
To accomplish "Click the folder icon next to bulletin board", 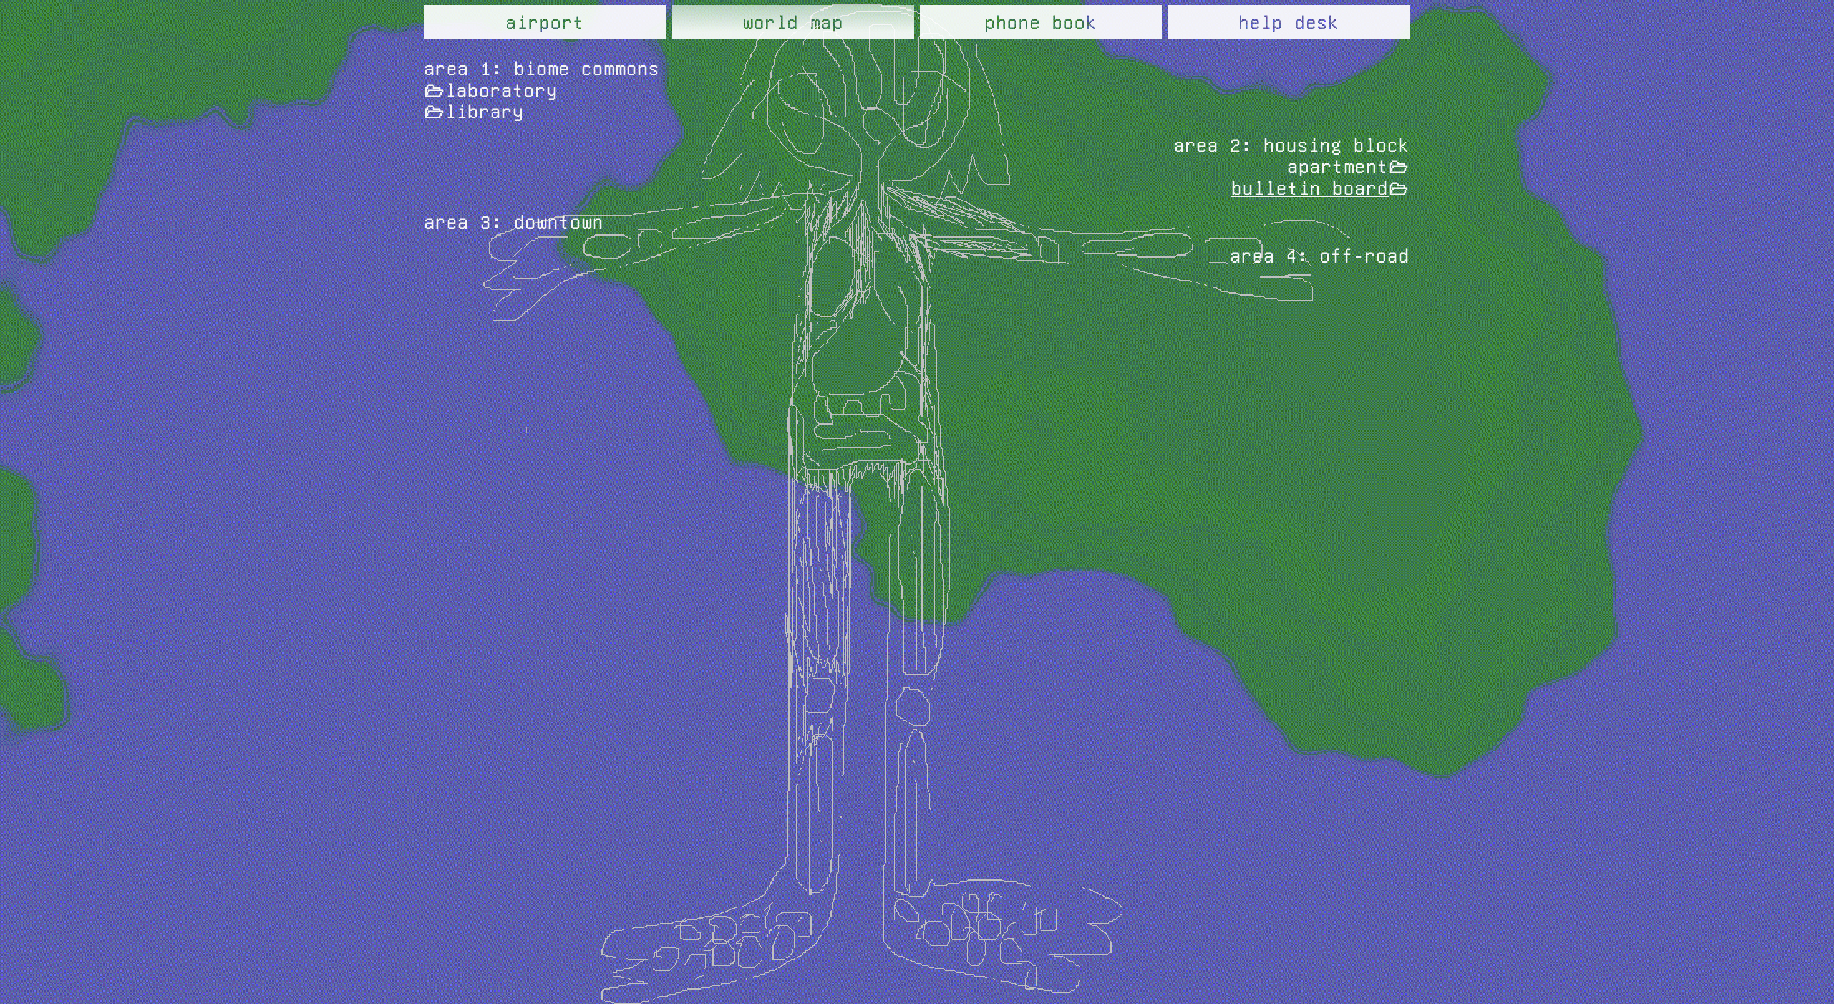I will pos(1399,188).
